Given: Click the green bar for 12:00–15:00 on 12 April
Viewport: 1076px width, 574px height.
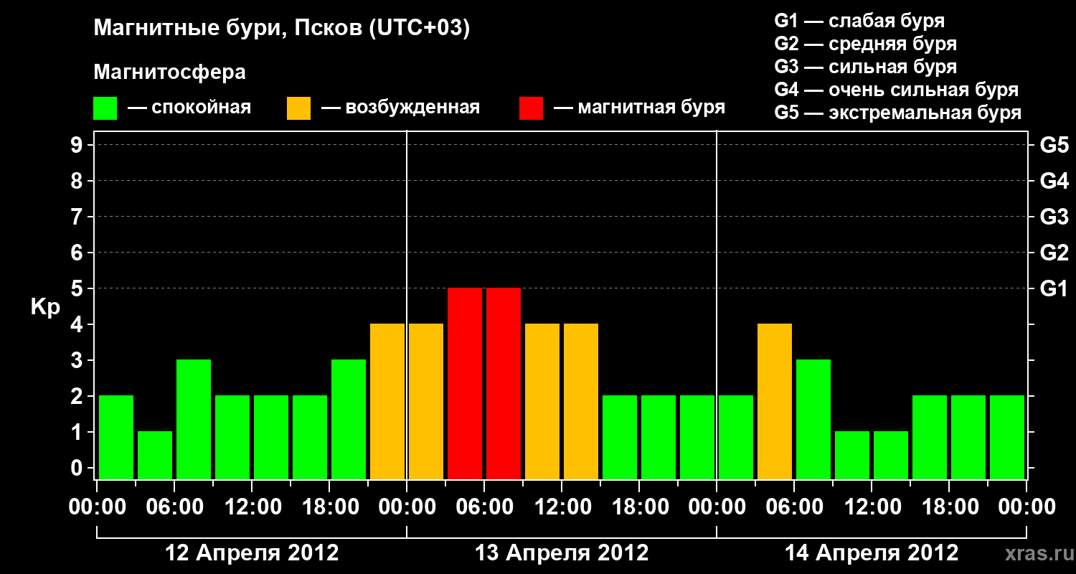Looking at the screenshot, I should click(271, 437).
